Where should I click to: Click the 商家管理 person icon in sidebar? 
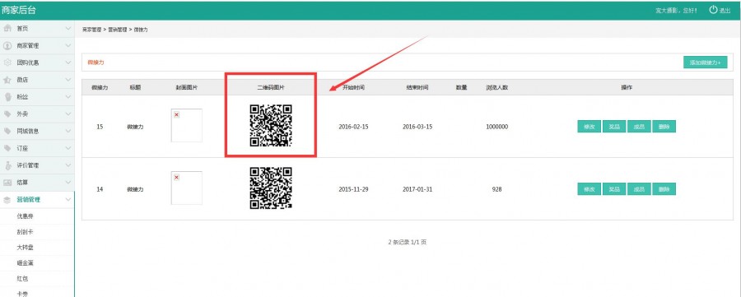[7, 46]
